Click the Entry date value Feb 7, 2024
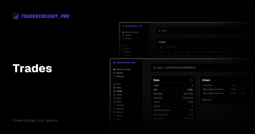 click(x=188, y=94)
